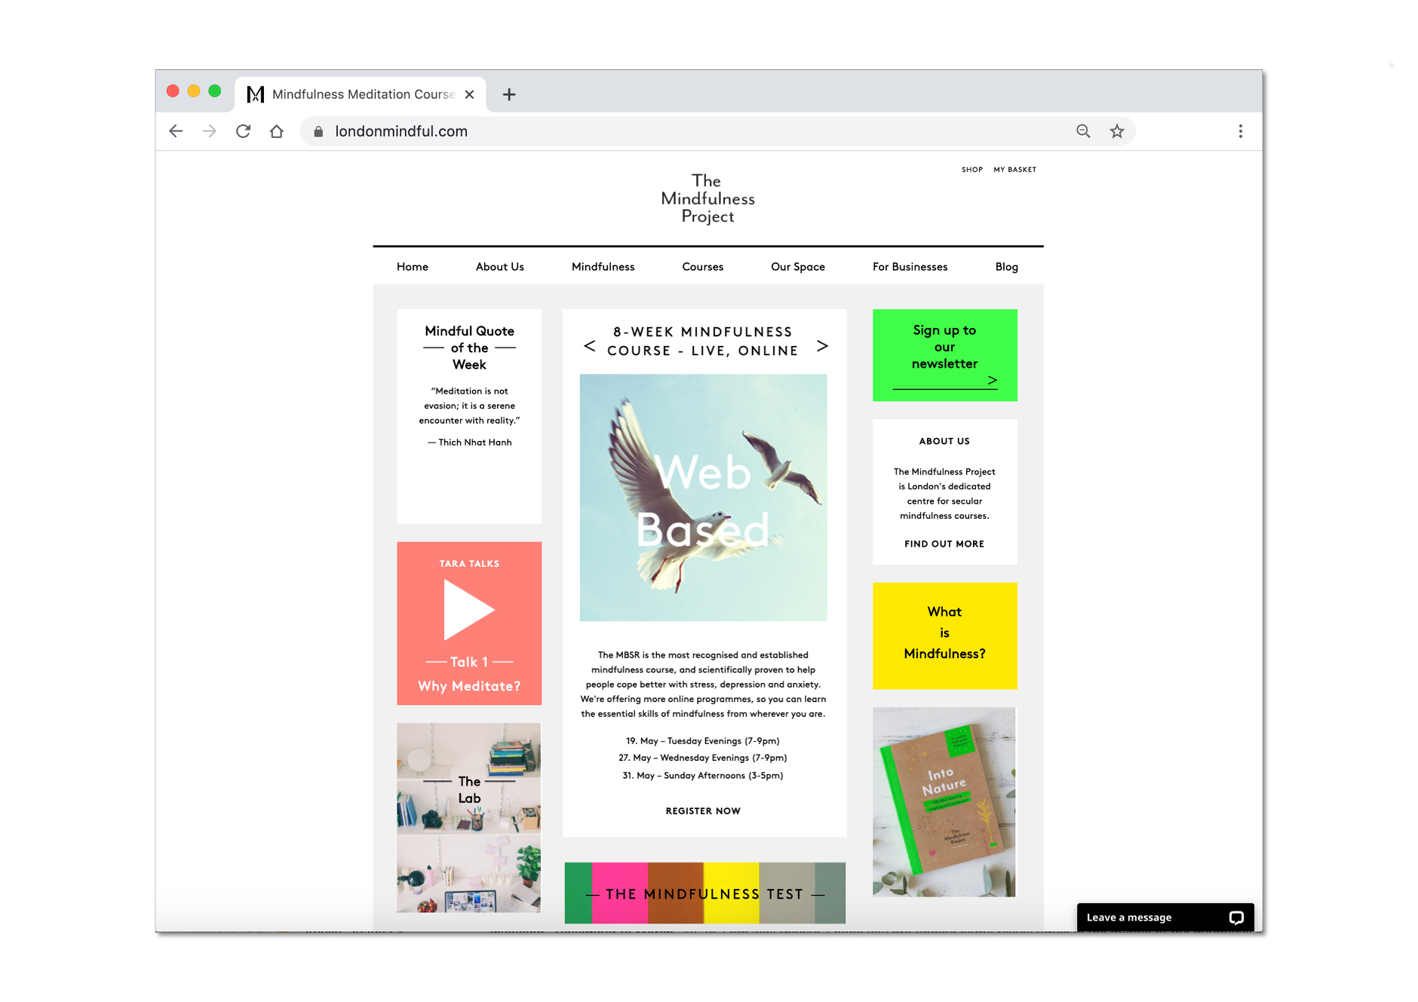
Task: Click the zoom search icon in the toolbar
Action: click(1083, 131)
